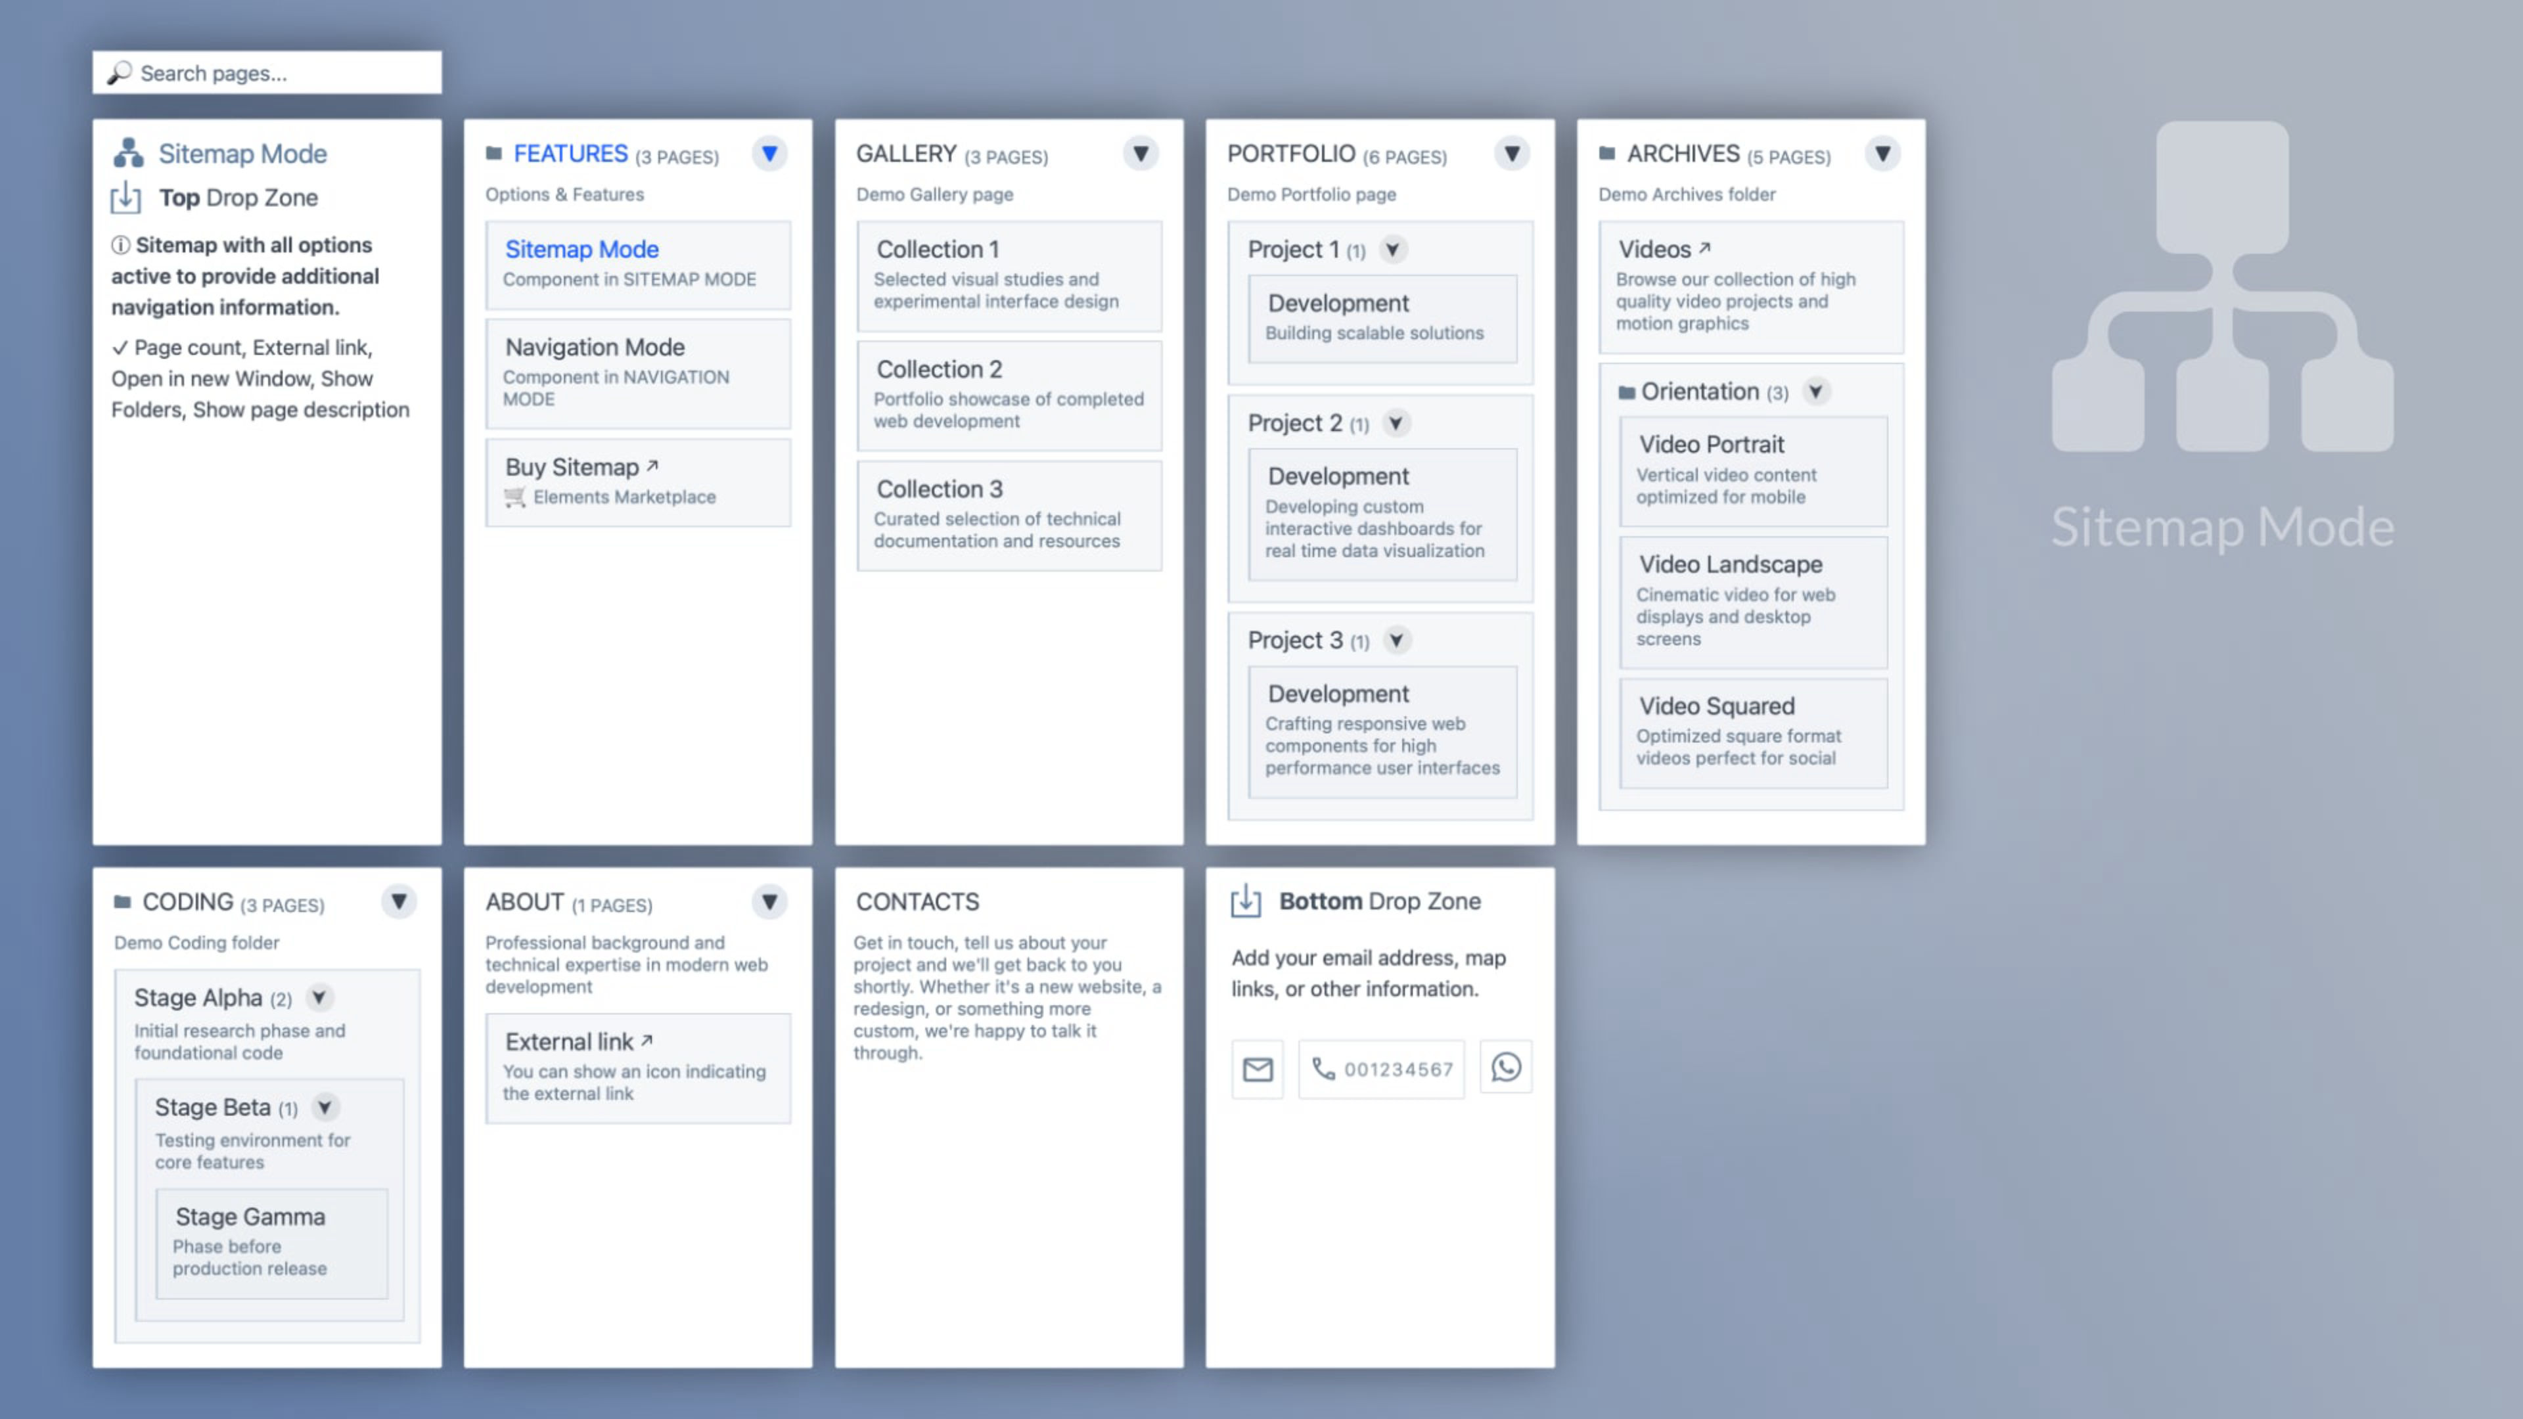Collapse the Orientation folder arrow
The image size is (2523, 1419).
(x=1815, y=392)
